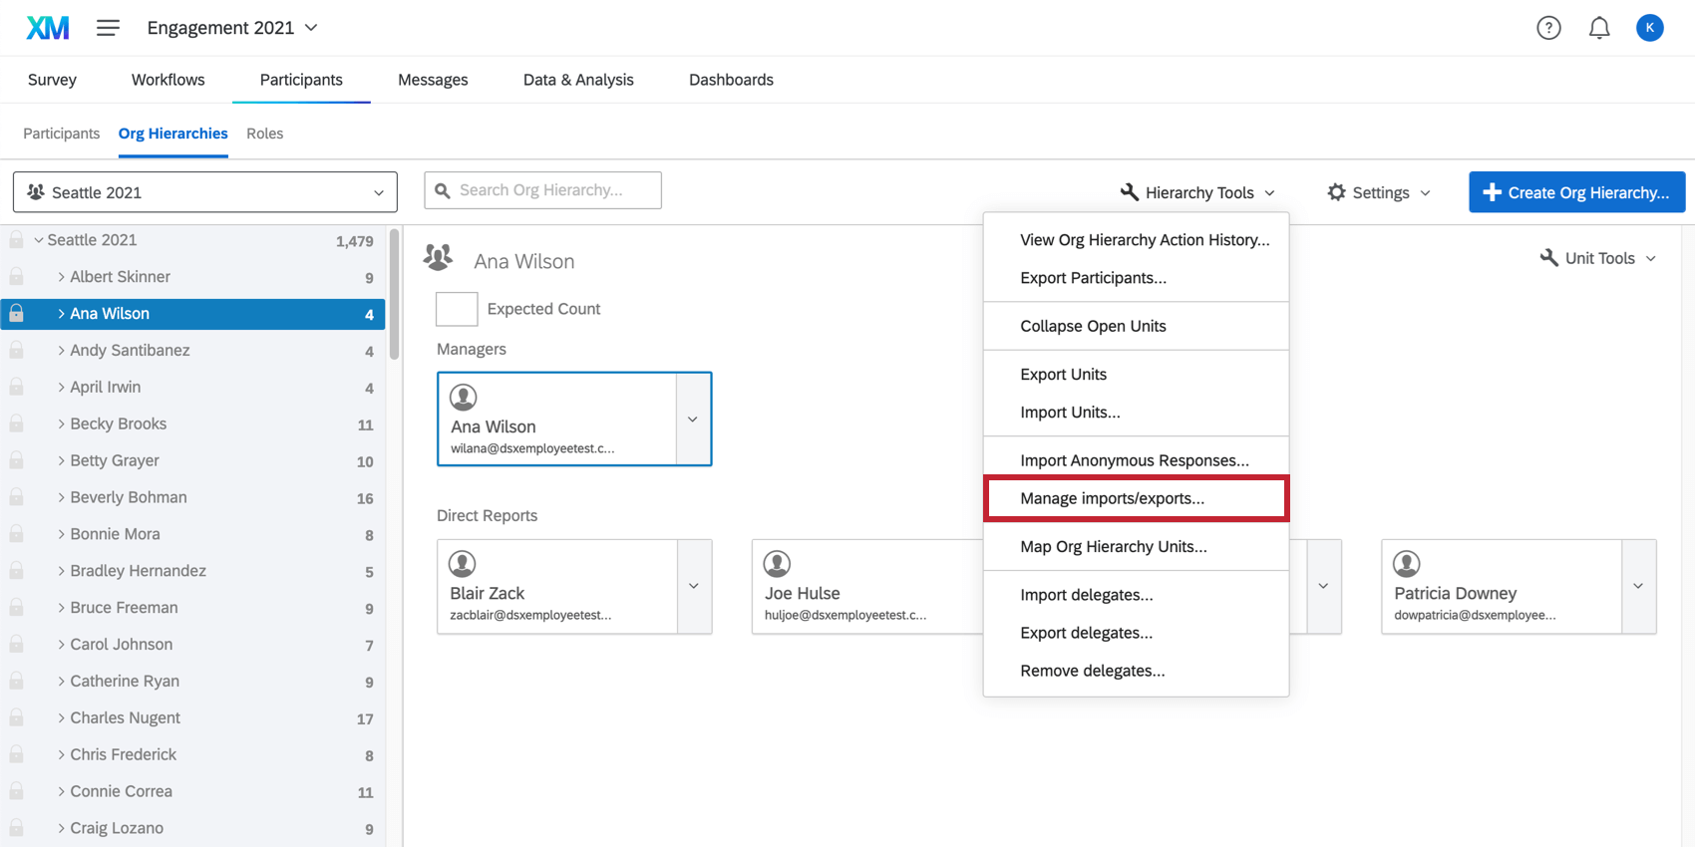Toggle lock for the Seattle 2021 root unit
The width and height of the screenshot is (1695, 847).
coord(17,240)
